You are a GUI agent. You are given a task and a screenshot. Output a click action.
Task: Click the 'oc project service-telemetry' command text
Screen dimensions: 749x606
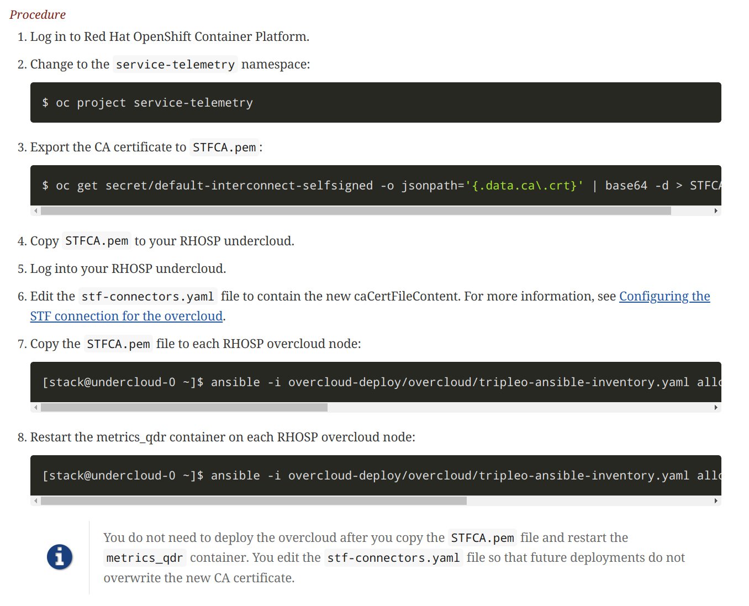147,103
